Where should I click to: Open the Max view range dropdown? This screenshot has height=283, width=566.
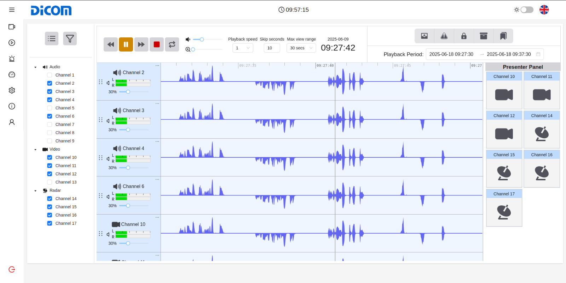coord(301,48)
